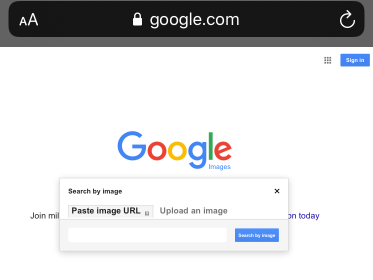Follow the blue link ending in "today"
This screenshot has width=373, height=280.
[x=304, y=216]
